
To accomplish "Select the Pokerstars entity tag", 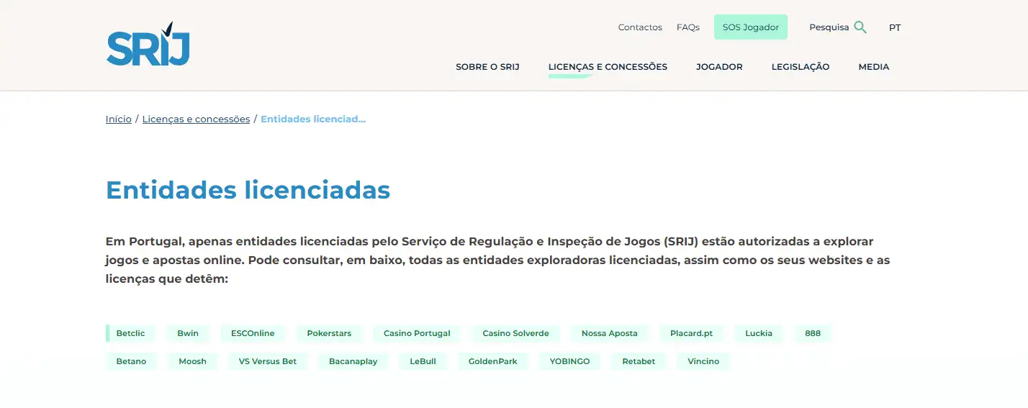I will [x=329, y=333].
